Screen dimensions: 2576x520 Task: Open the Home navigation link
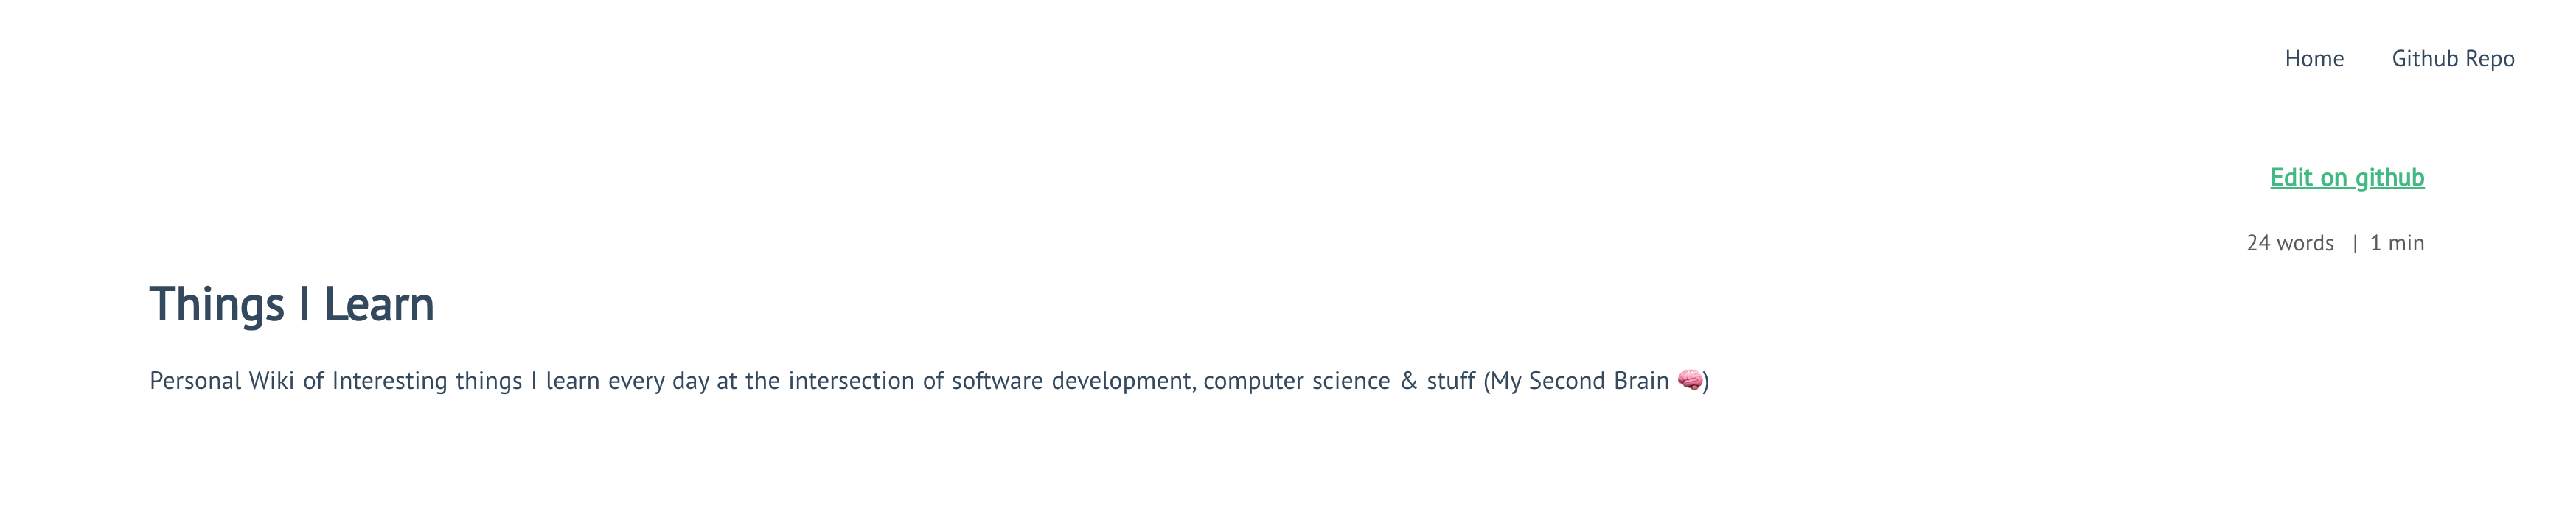(2313, 59)
